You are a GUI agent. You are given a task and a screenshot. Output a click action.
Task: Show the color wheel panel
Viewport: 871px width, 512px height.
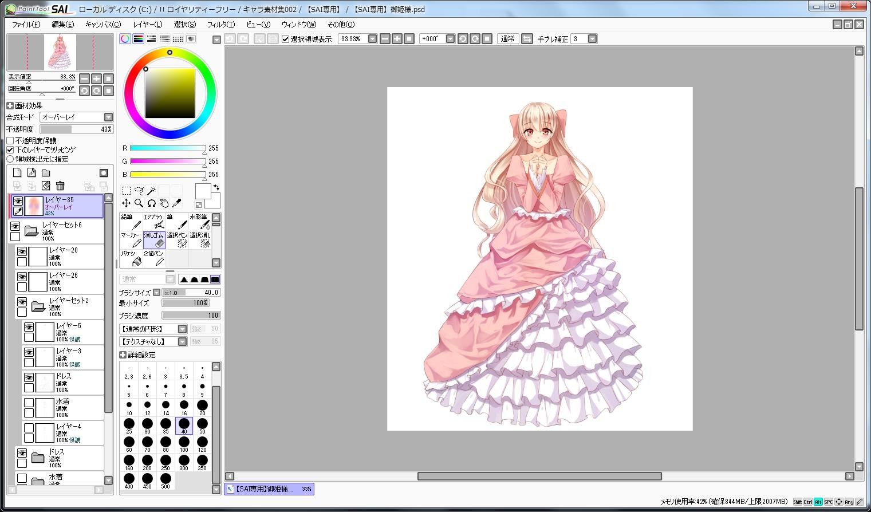point(125,39)
